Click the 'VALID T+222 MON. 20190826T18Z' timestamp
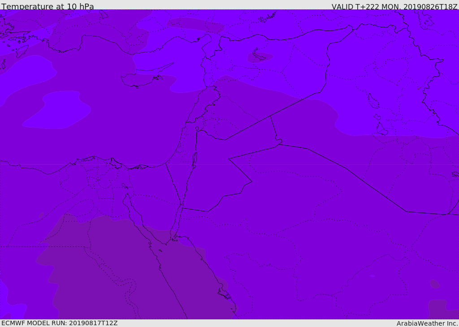Viewport: 459px width, 327px height. click(394, 6)
